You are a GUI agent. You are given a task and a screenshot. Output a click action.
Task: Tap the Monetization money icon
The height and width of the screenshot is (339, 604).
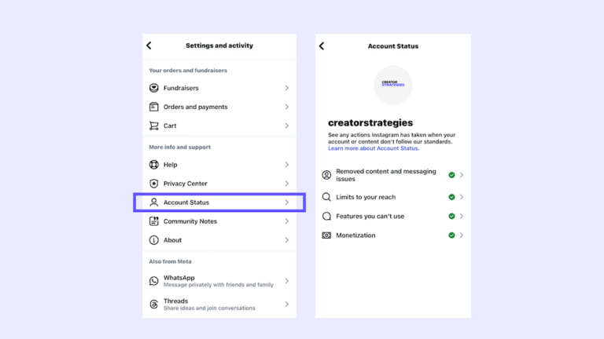(326, 235)
